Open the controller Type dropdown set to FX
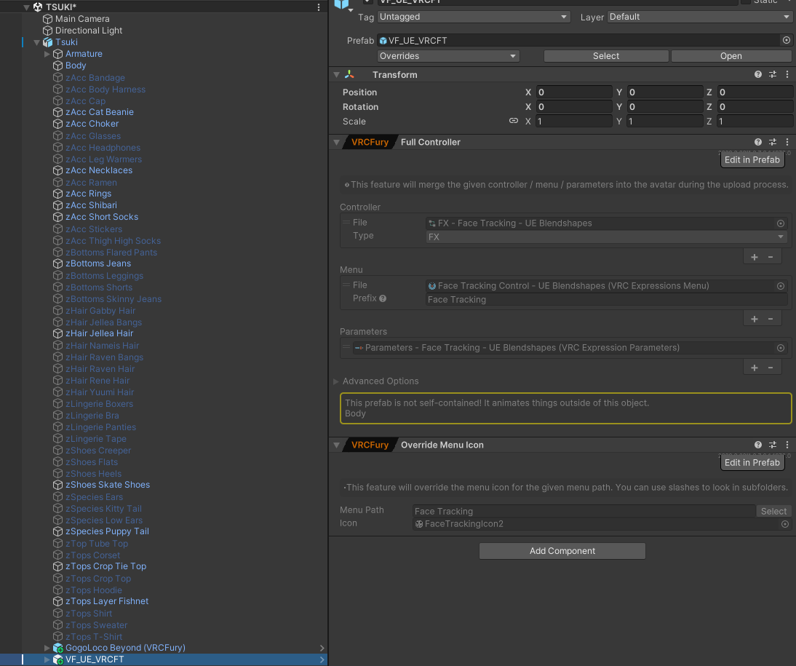The image size is (796, 666). (606, 237)
